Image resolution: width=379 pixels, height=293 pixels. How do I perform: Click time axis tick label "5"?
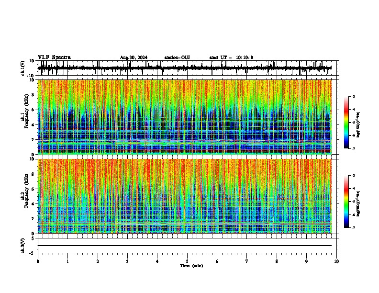pyautogui.click(x=187, y=261)
